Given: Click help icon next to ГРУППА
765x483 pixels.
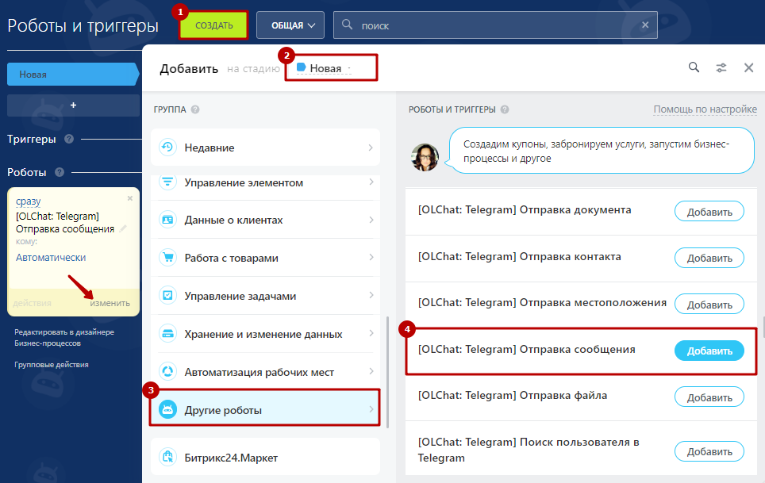Looking at the screenshot, I should point(195,109).
